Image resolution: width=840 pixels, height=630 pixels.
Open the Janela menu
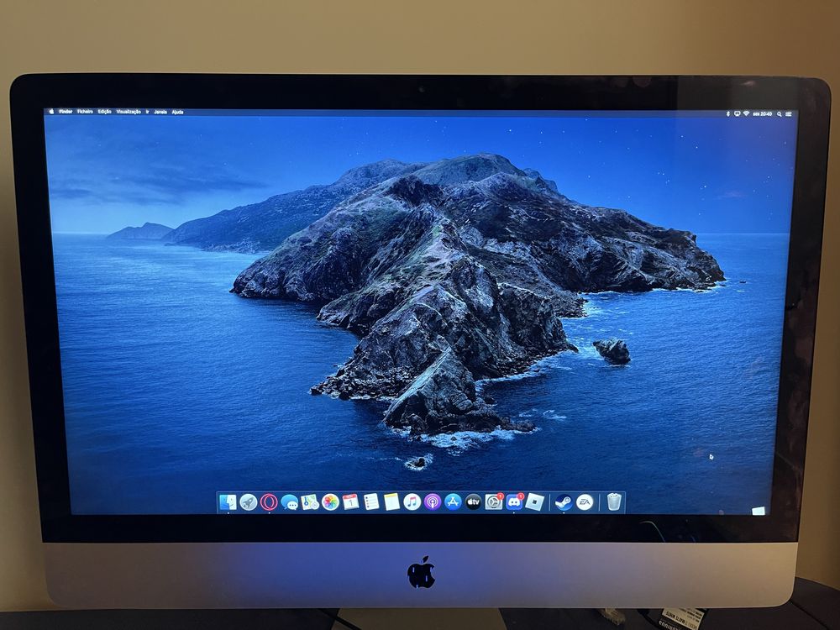[160, 112]
